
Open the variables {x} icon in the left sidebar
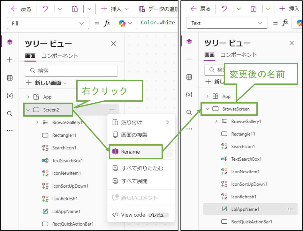(x=10, y=96)
